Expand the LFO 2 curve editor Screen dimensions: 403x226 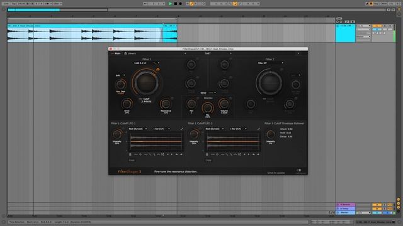(259, 129)
